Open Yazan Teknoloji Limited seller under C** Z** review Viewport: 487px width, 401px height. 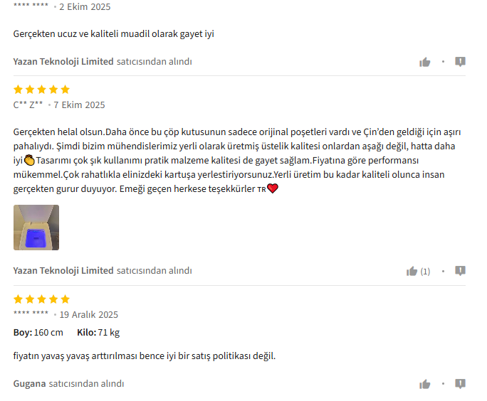63,270
